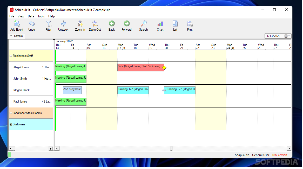
Task: Click the Wed 26 date header
Action: point(261,46)
